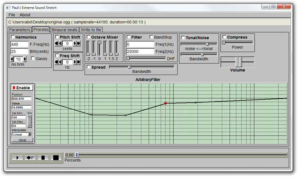Open the About menu
The width and height of the screenshot is (298, 177).
[25, 15]
